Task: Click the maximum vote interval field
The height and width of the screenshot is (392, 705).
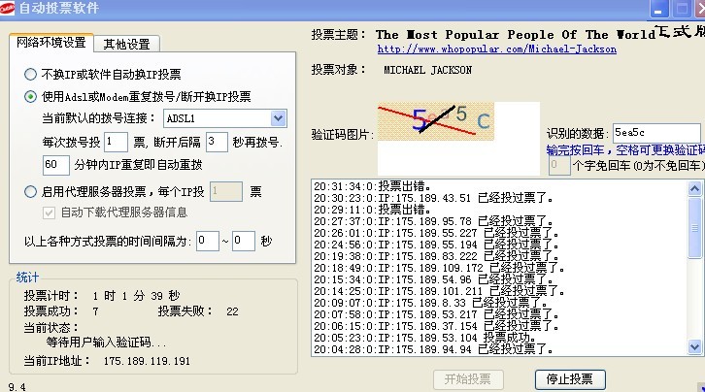Action: point(243,240)
